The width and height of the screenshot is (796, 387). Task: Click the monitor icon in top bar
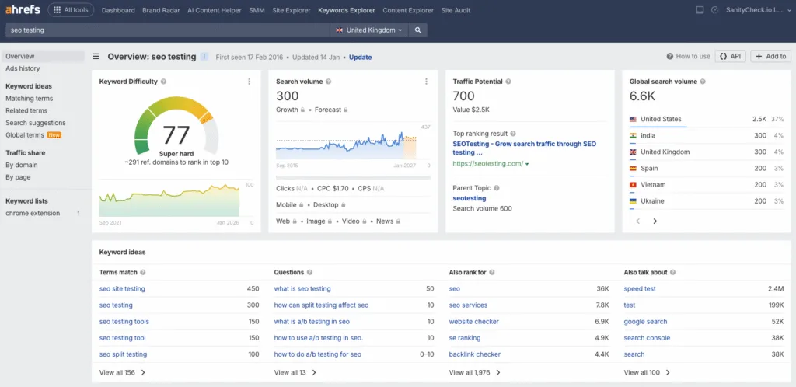pos(700,10)
